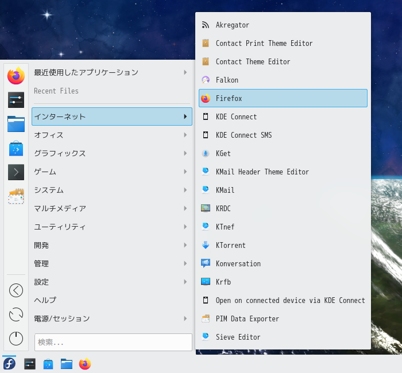Launch Firefox from the taskbar
402x373 pixels.
(85, 364)
